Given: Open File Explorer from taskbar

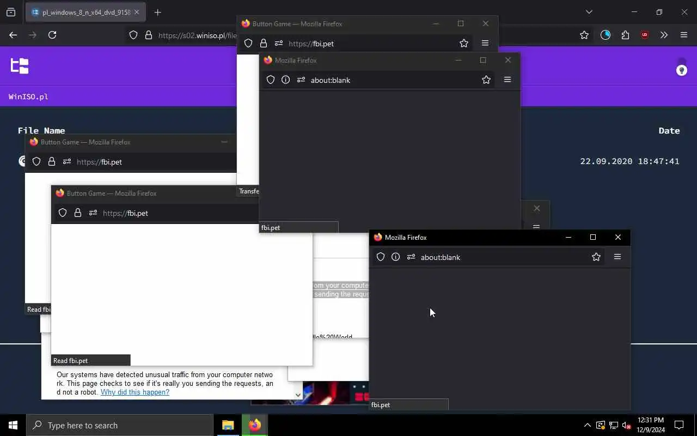Looking at the screenshot, I should coord(228,425).
